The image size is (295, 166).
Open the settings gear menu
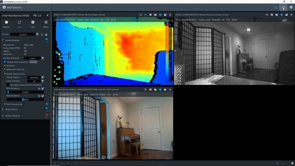291,7
